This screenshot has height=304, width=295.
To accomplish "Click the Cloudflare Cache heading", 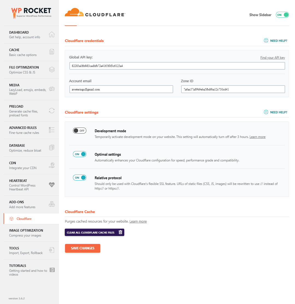I will pos(80,212).
